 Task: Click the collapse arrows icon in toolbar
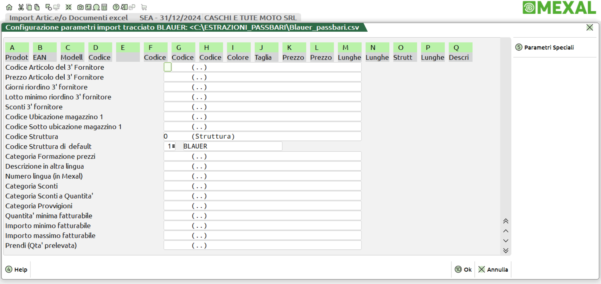(x=68, y=7)
